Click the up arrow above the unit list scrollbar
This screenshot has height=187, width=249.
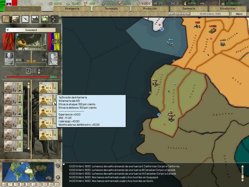(29, 84)
